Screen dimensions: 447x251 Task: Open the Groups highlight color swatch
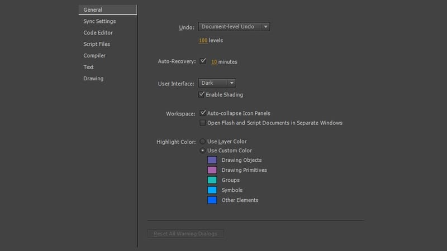pos(212,180)
